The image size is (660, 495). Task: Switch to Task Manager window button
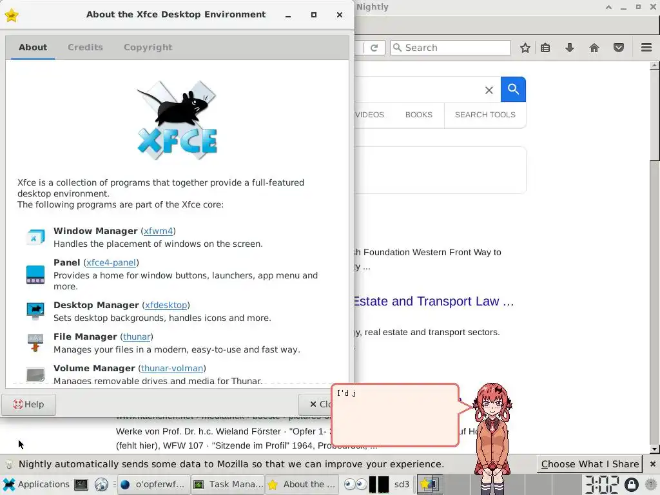228,485
